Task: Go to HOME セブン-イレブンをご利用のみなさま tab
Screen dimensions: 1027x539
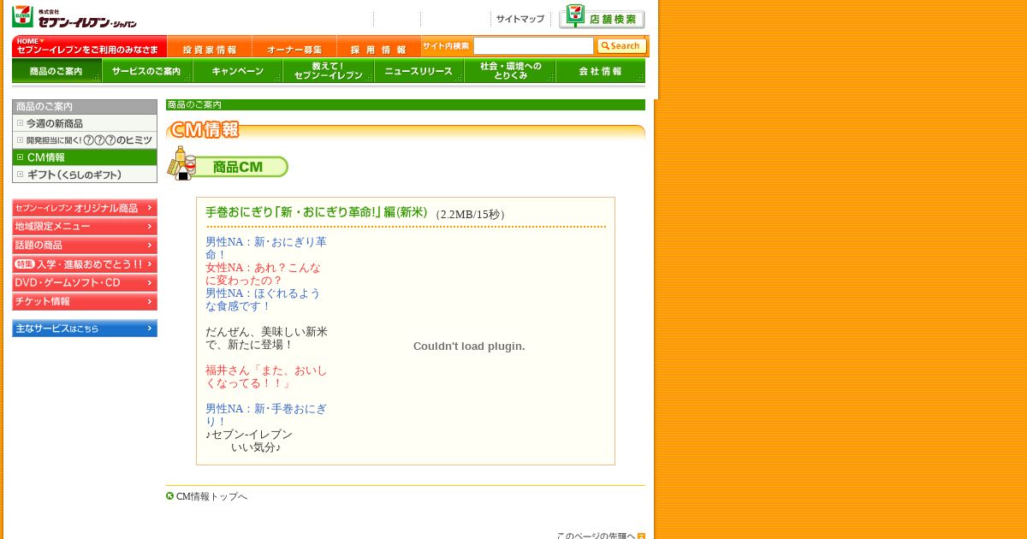Action: [x=89, y=46]
